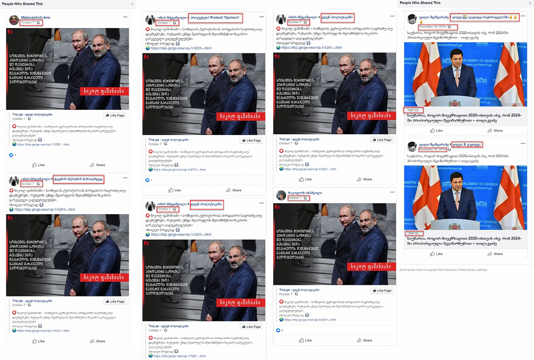
Task: Click thumbs-up reaction count on Mdzevashvili Ann's post
Action: coord(12,155)
